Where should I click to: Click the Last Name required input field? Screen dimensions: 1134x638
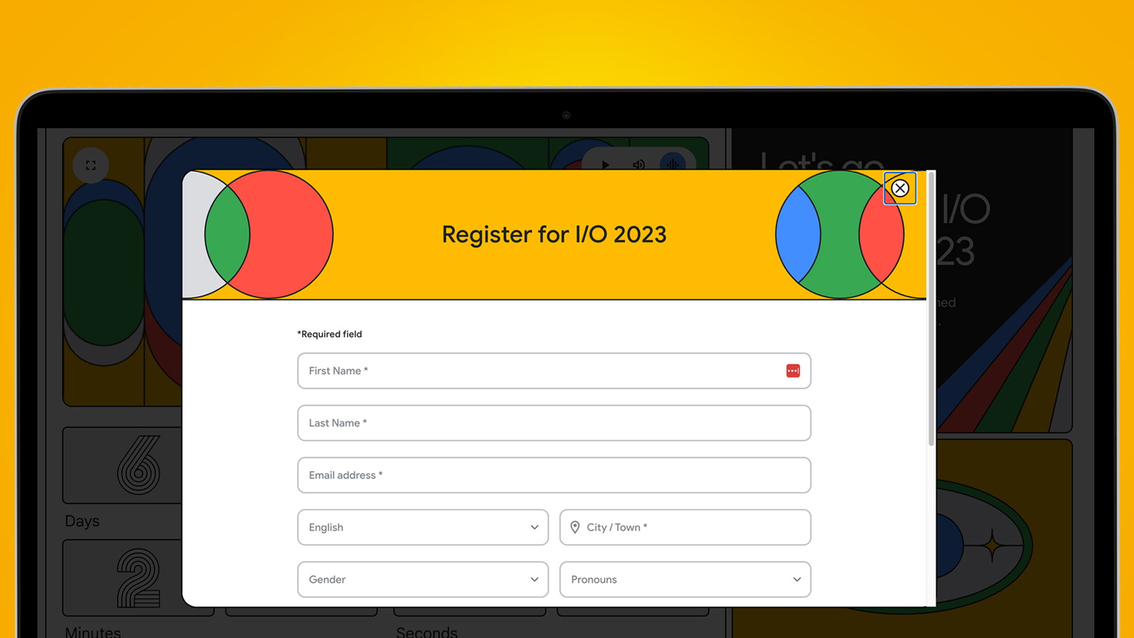(555, 422)
